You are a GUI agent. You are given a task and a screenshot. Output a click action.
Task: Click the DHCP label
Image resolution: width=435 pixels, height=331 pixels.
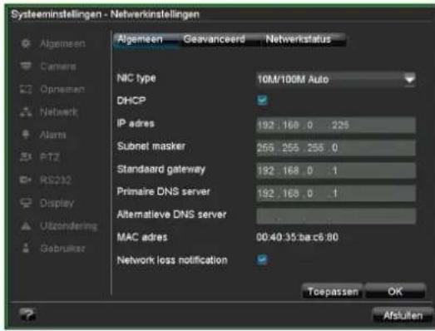[x=131, y=101]
